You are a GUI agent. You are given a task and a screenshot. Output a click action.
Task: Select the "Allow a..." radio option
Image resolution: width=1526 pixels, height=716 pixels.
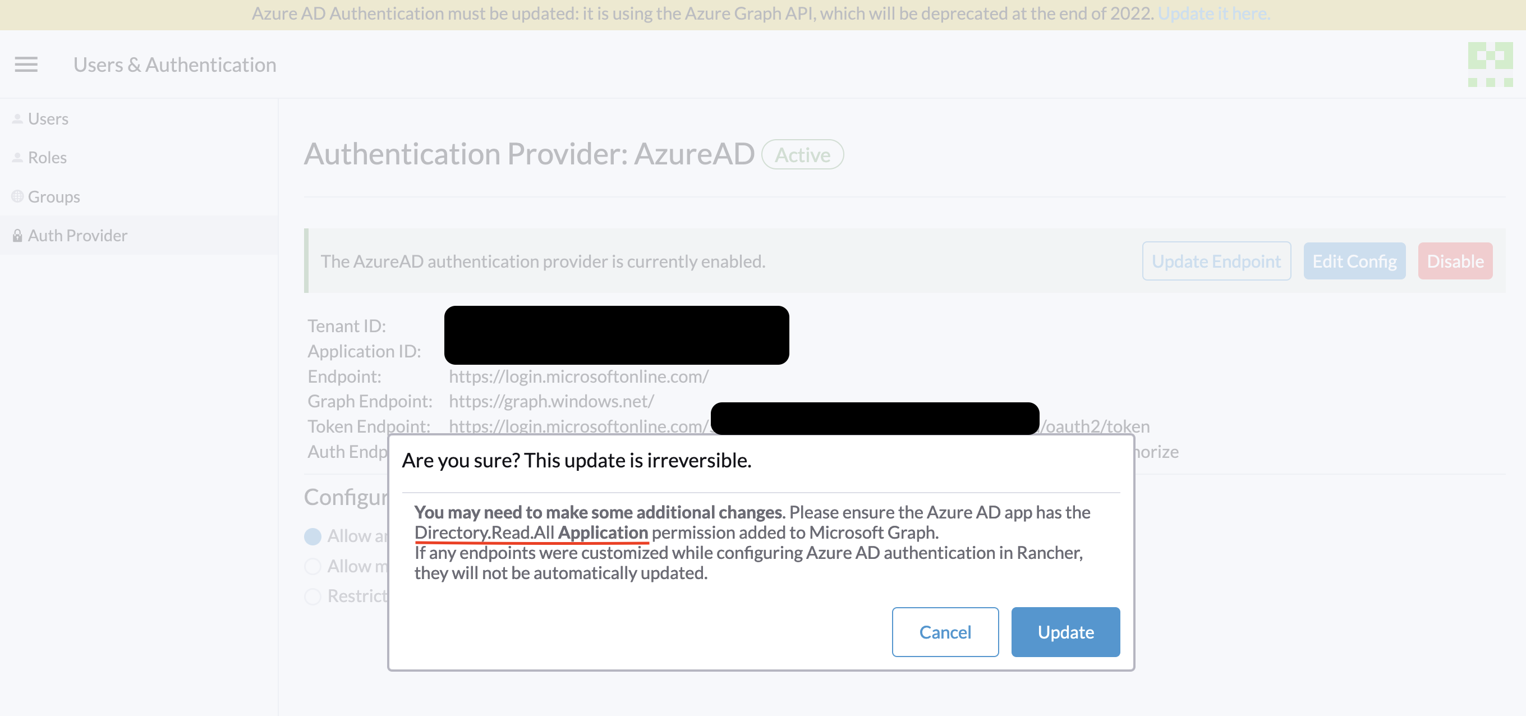(x=313, y=536)
